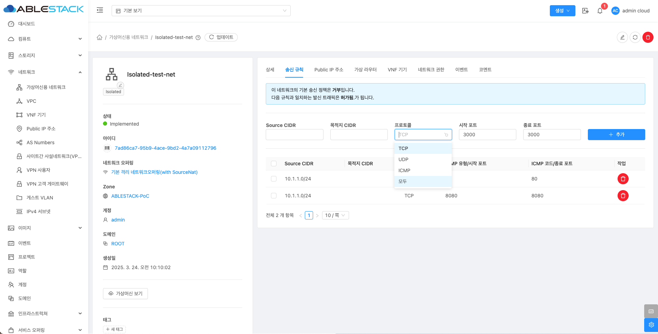This screenshot has height=334, width=658.
Task: Tick the checkbox for the 8080 rule
Action: tap(274, 196)
